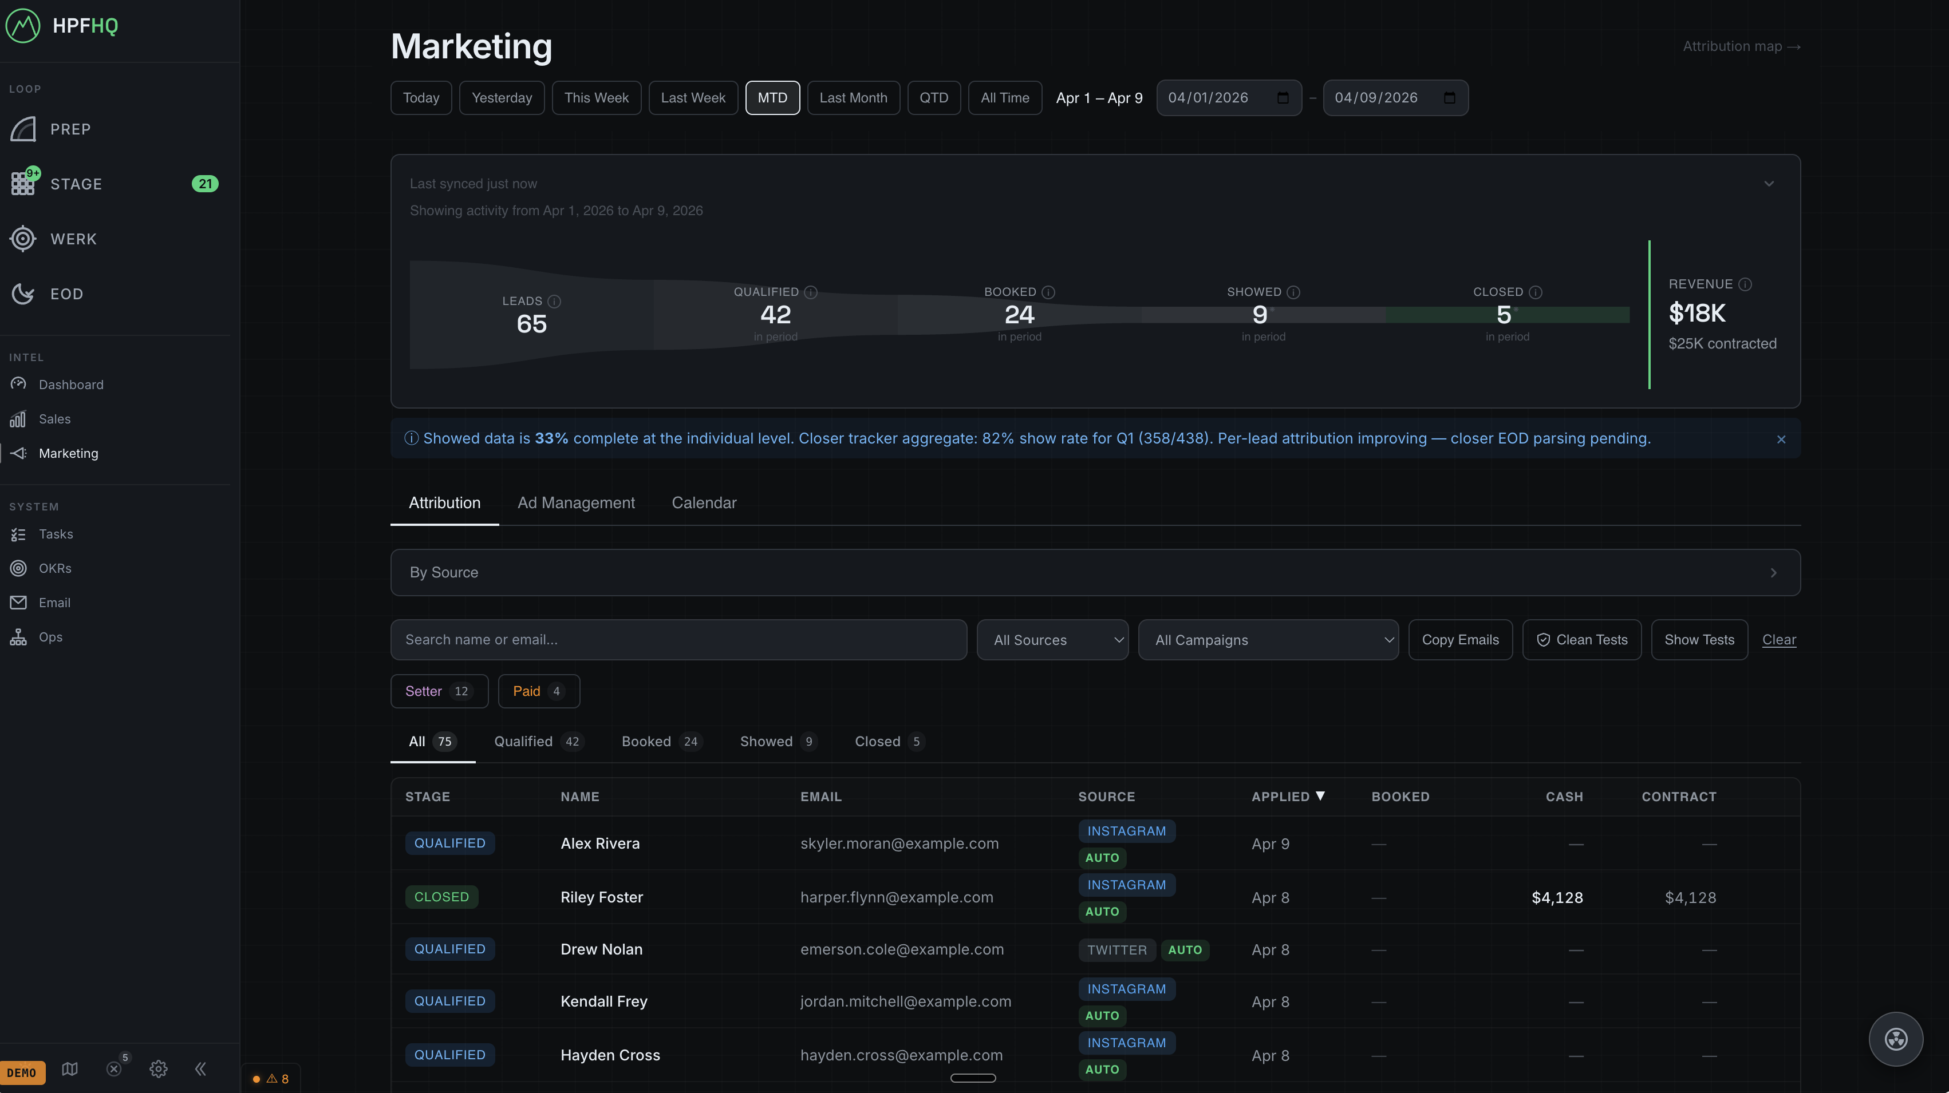The height and width of the screenshot is (1093, 1949).
Task: Enable Show Tests
Action: tap(1699, 639)
